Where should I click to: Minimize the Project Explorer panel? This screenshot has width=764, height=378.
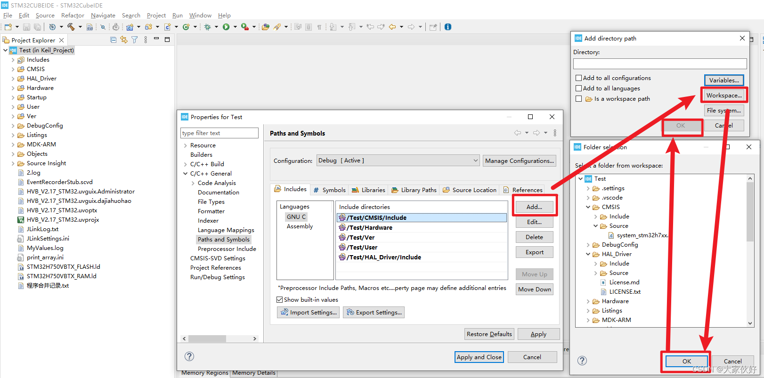click(x=156, y=39)
